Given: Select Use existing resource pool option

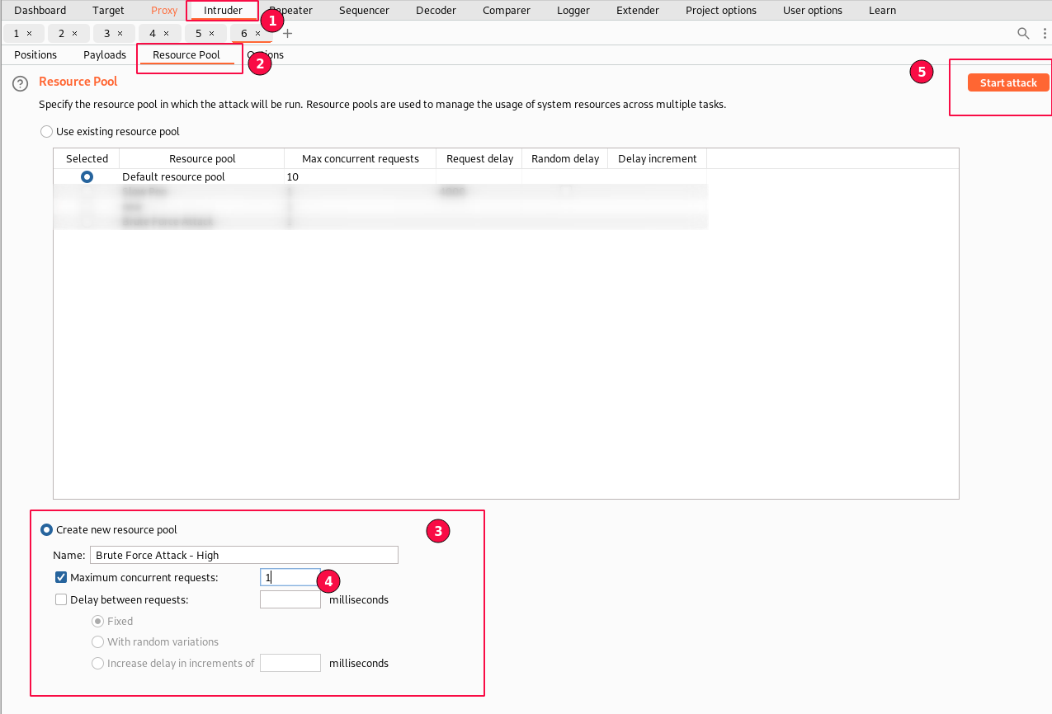Looking at the screenshot, I should tap(47, 132).
